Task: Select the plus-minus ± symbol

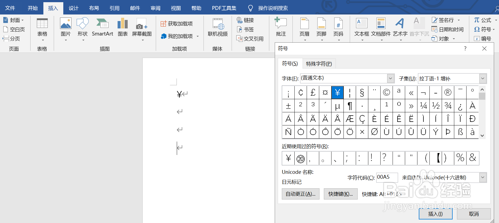Action: click(288, 105)
